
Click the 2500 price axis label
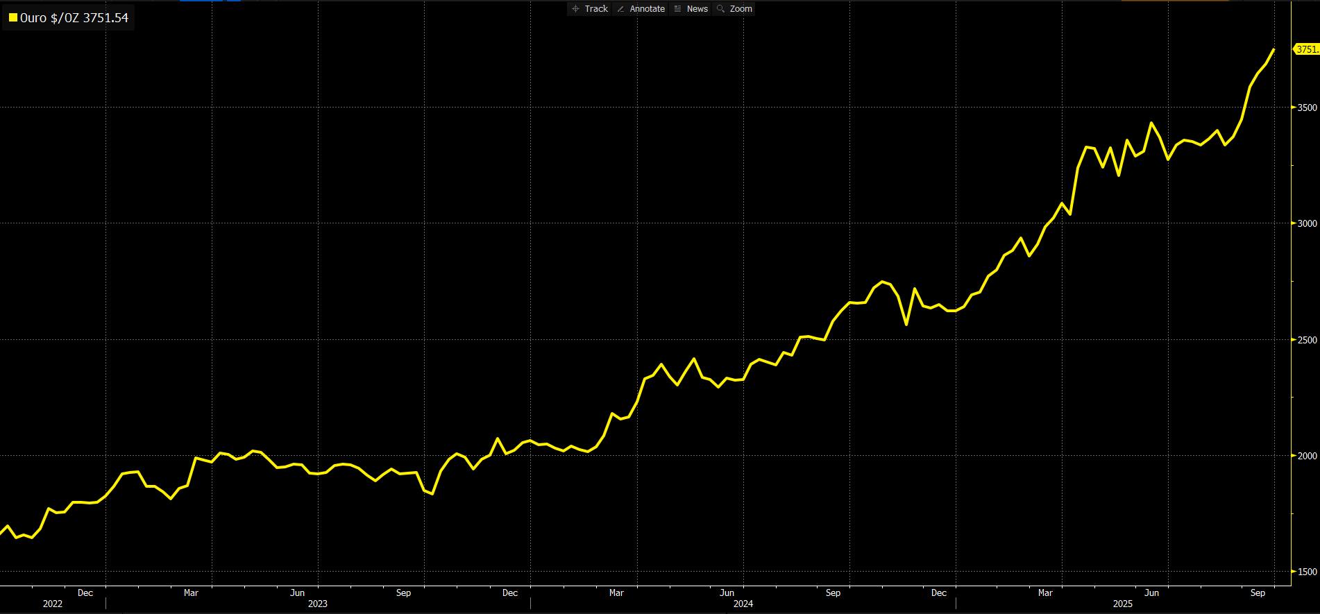(x=1307, y=340)
